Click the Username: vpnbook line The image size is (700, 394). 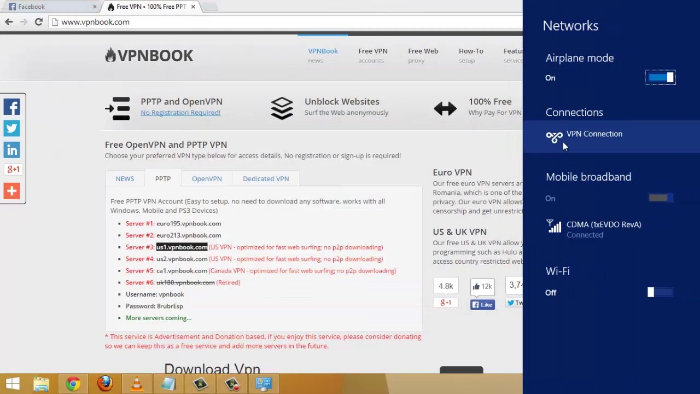tap(155, 294)
